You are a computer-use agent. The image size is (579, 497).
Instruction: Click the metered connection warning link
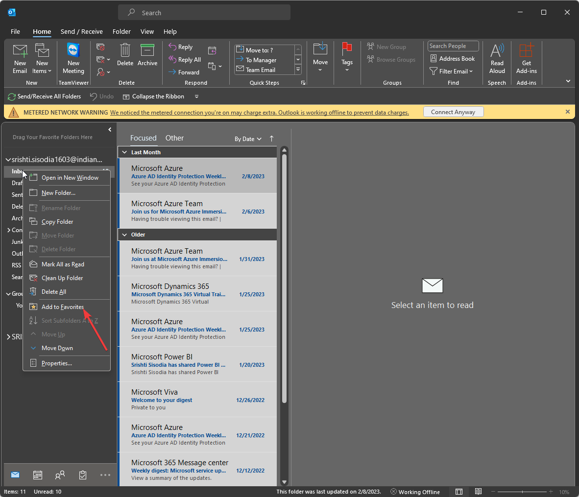click(259, 113)
